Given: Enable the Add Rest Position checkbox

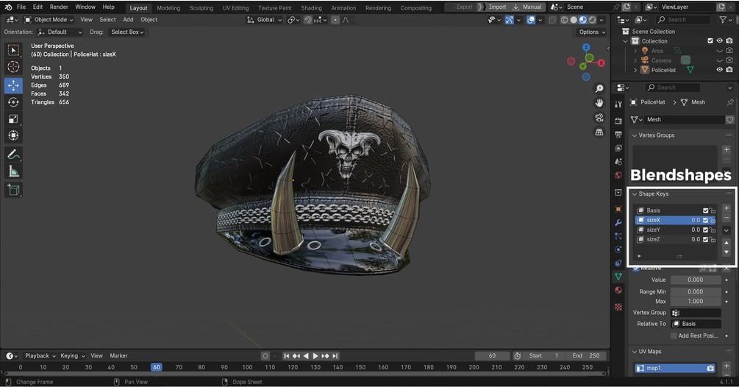Looking at the screenshot, I should tap(674, 335).
